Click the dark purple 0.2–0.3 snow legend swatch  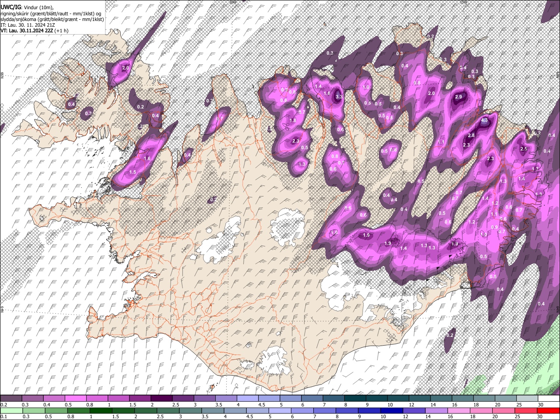(x=11, y=399)
